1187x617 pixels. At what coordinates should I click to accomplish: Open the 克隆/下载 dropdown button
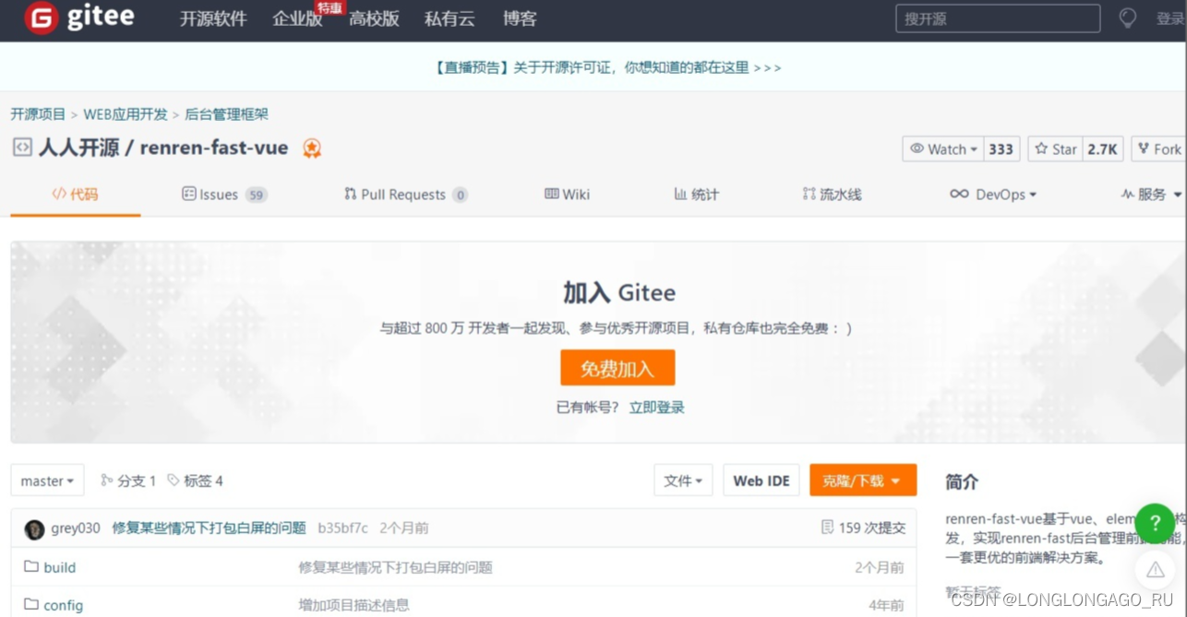[863, 481]
